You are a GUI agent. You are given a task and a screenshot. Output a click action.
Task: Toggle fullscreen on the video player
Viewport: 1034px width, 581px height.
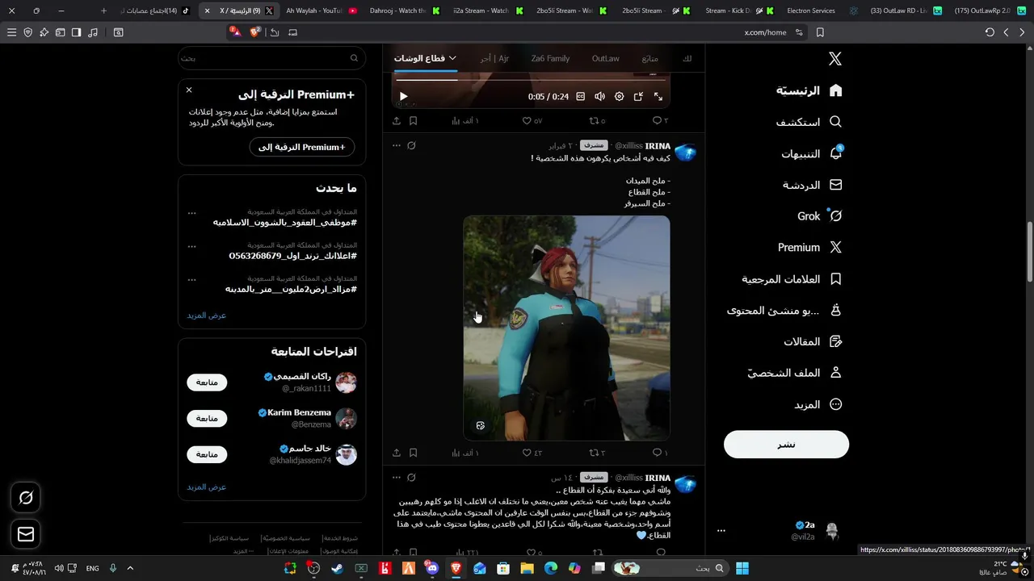click(658, 96)
